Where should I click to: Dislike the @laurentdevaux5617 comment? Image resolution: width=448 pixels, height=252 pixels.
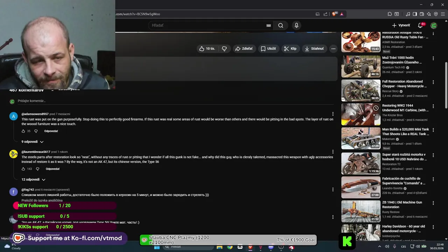pos(37,169)
